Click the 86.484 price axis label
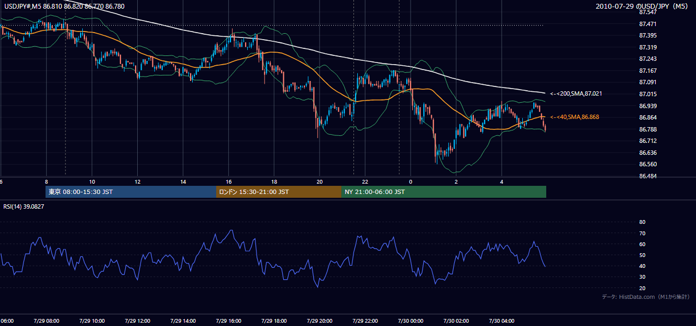The height and width of the screenshot is (326, 696). pos(648,176)
